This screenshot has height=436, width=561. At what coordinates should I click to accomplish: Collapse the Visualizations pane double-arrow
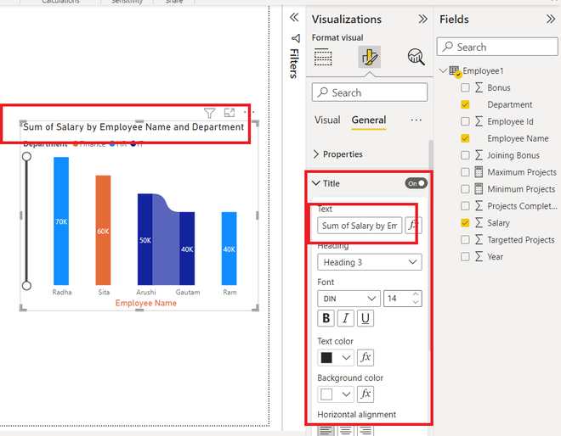[423, 19]
